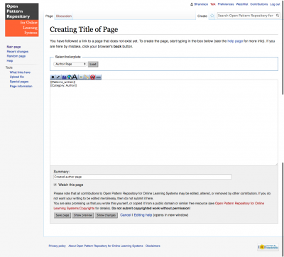284x257 pixels.
Task: Open the Author Page boilerplate dropdown
Action: pyautogui.click(x=70, y=64)
